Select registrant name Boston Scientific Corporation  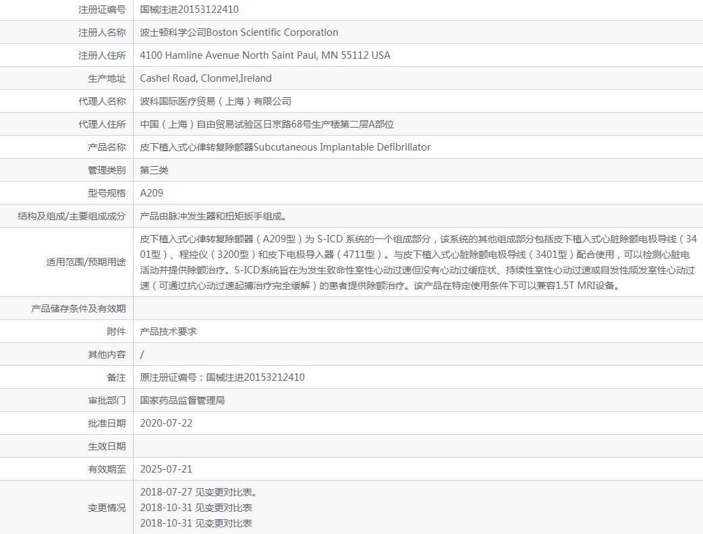[x=272, y=32]
